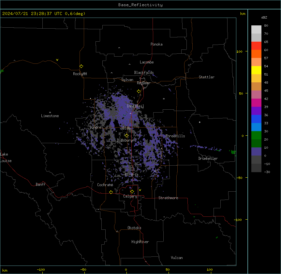Pick the dark green 20-10 dBZ legend swatch
281x274 pixels.
[256, 143]
